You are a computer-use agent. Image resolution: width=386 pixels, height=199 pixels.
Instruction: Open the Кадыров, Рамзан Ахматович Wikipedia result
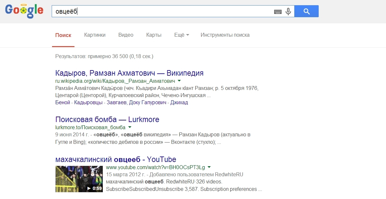[x=129, y=73]
